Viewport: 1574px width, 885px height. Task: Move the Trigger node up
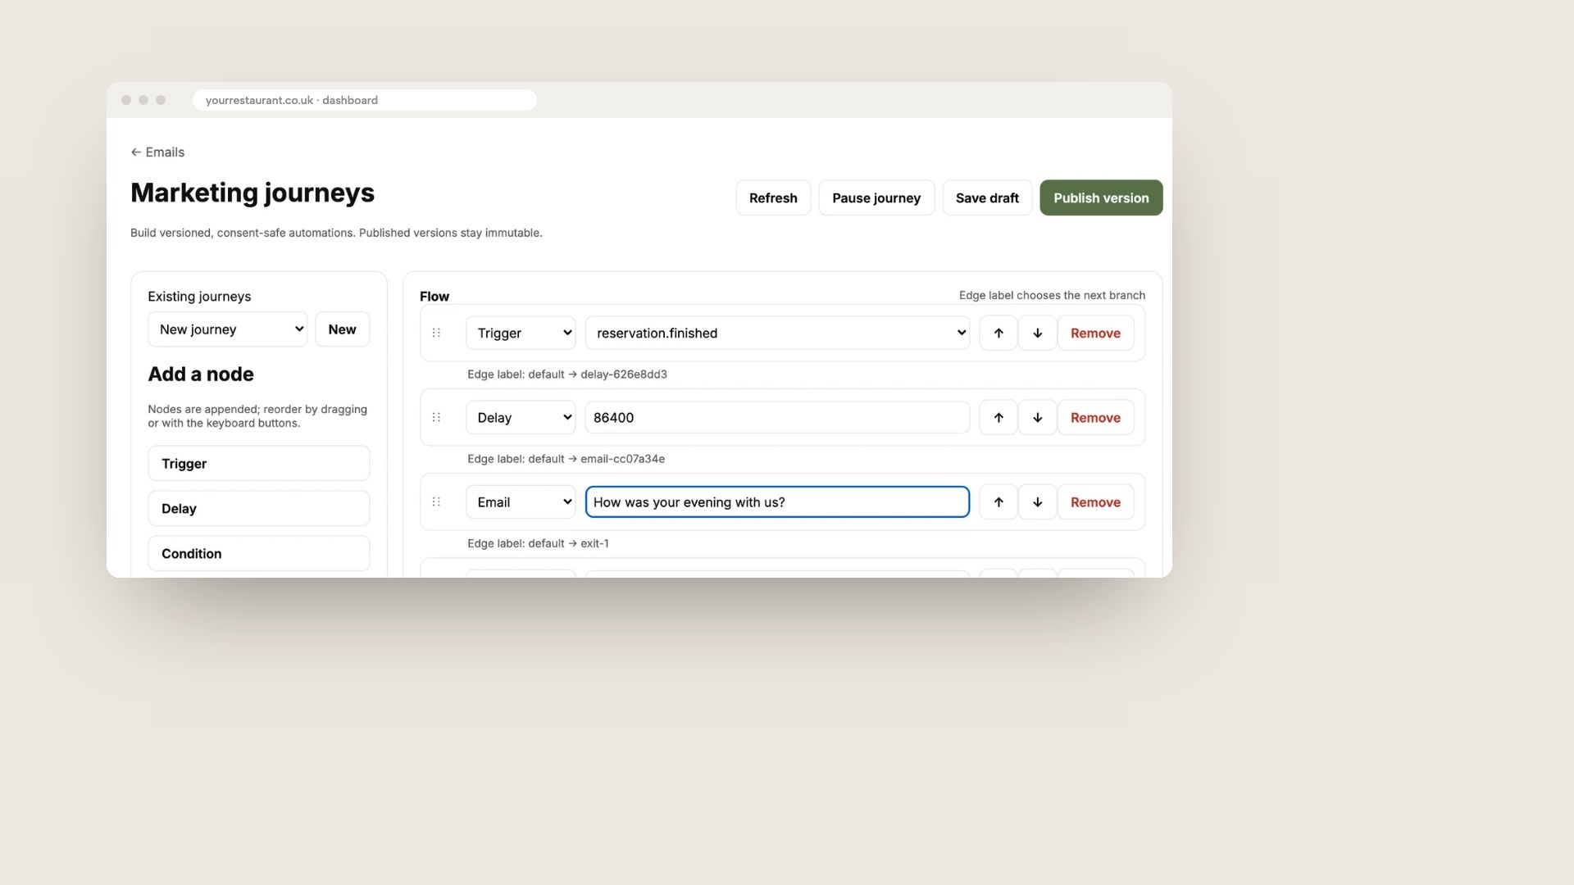tap(999, 333)
